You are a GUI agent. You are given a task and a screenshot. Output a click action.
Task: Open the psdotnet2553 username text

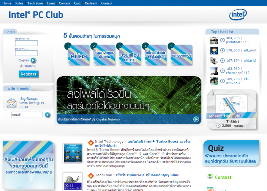point(237,42)
